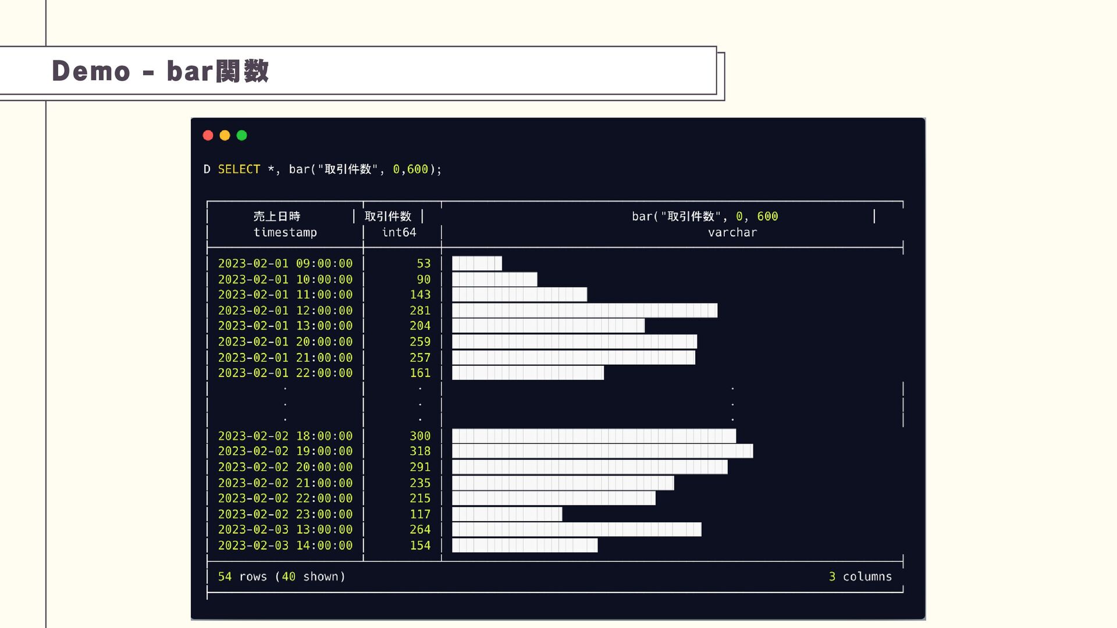Click the number 600 in the query
This screenshot has width=1117, height=628.
[x=417, y=169]
